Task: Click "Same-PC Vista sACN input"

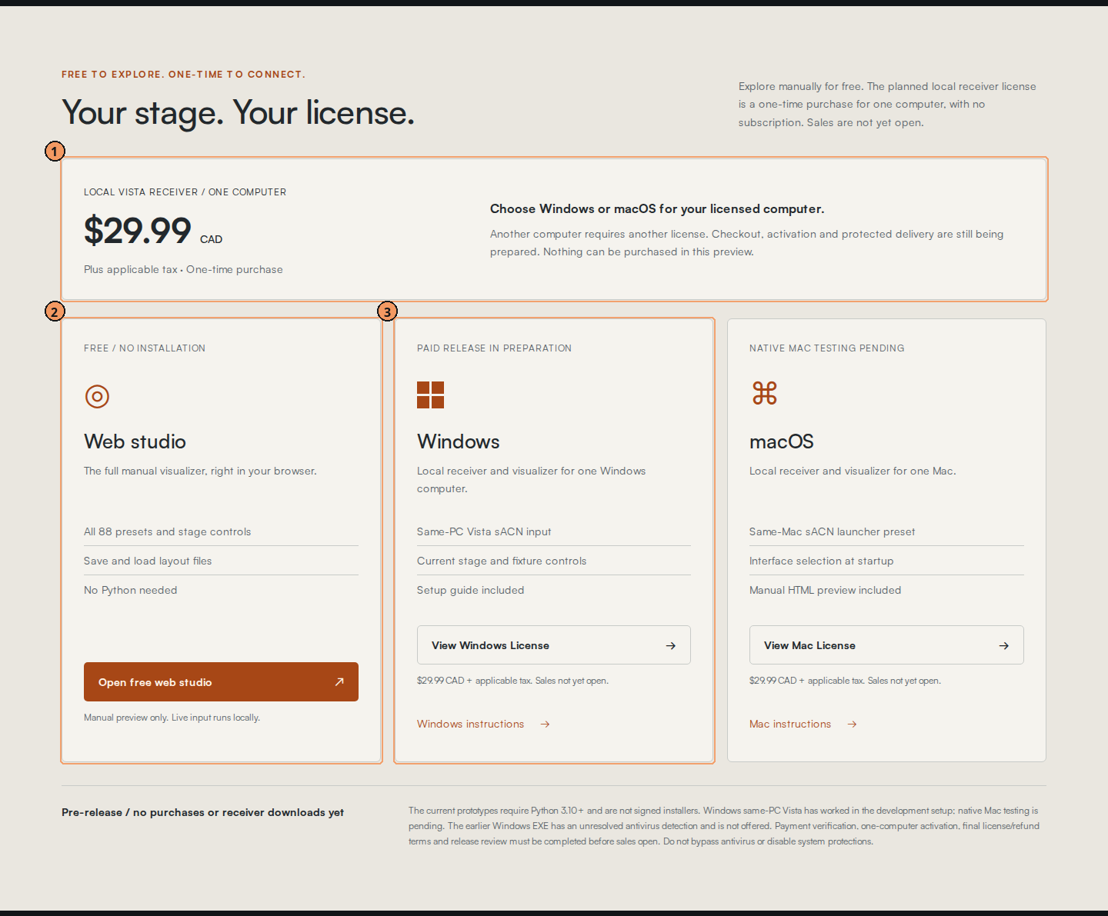Action: pos(484,532)
